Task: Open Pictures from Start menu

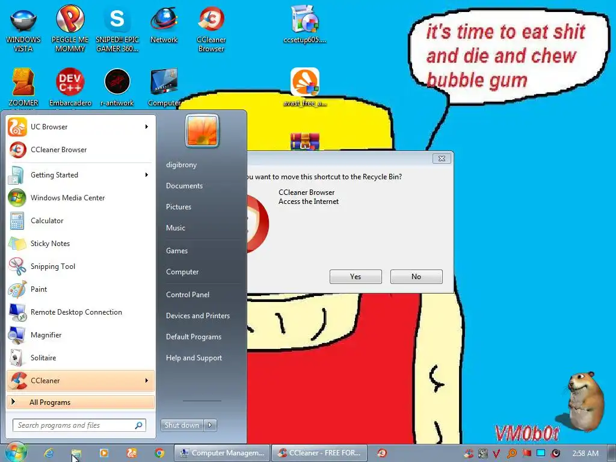Action: [x=178, y=207]
